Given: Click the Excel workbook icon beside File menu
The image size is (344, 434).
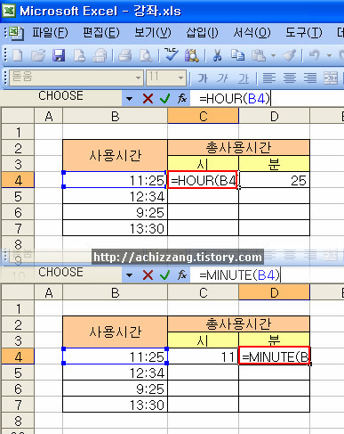Looking at the screenshot, I should click(16, 33).
